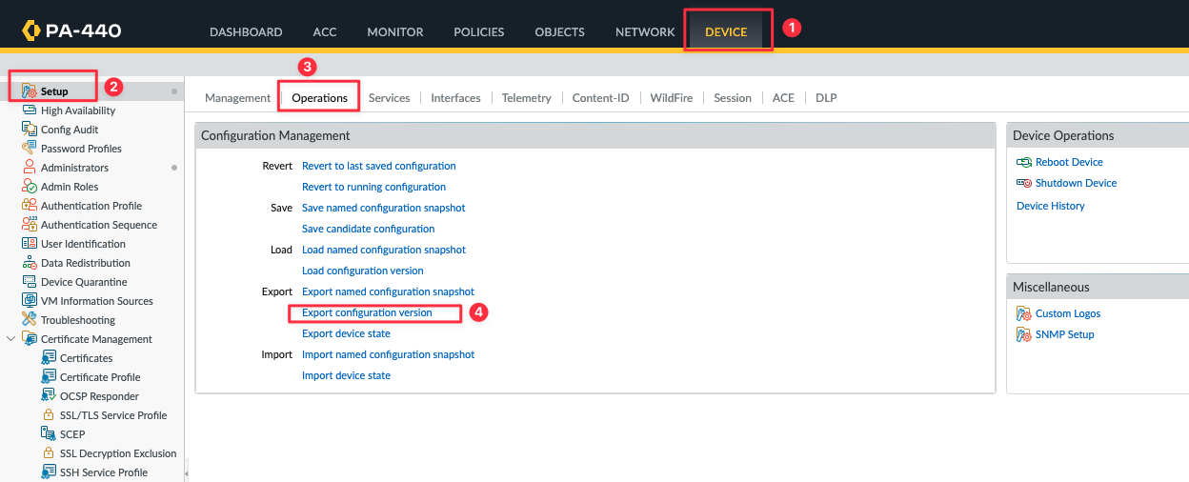1189x482 pixels.
Task: Click Import device state
Action: pyautogui.click(x=346, y=375)
